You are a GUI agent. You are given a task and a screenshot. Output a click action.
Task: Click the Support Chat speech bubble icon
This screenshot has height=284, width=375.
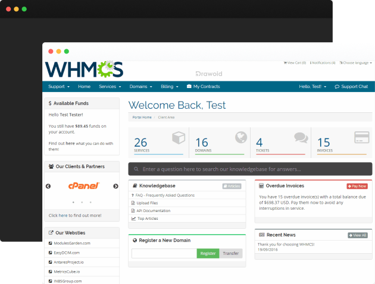[x=337, y=87]
